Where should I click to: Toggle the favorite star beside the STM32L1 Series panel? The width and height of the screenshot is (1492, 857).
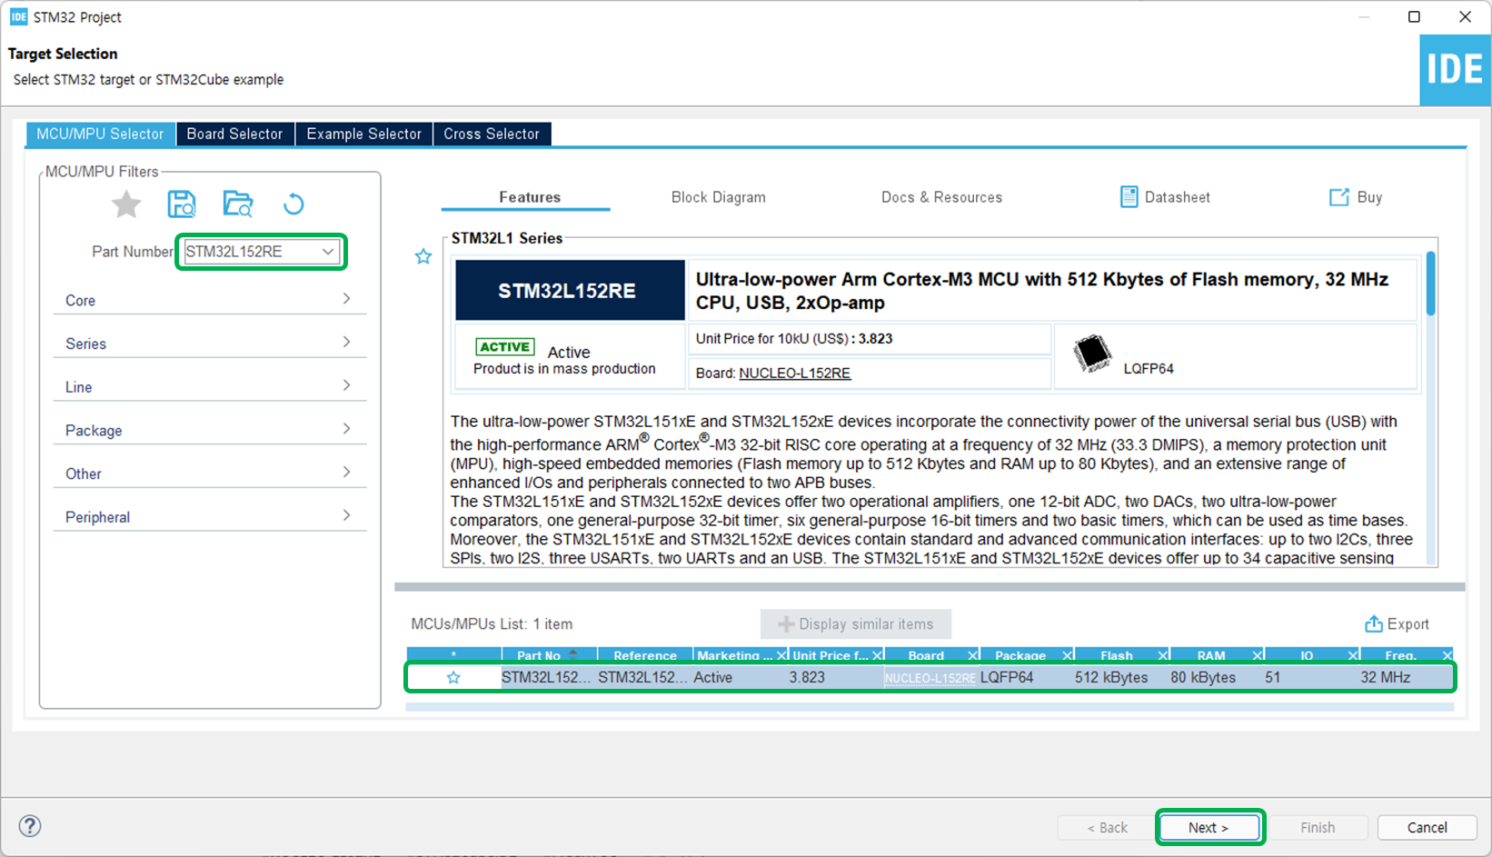423,256
